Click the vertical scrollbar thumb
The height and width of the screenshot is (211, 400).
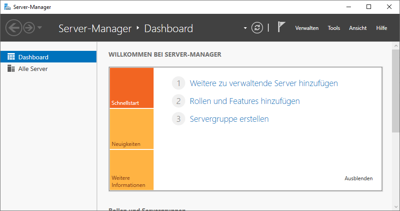coord(396,91)
